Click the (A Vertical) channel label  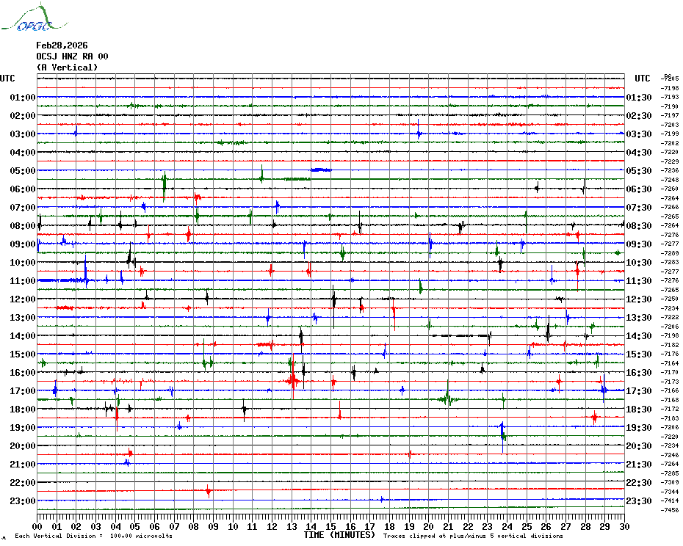[66, 68]
